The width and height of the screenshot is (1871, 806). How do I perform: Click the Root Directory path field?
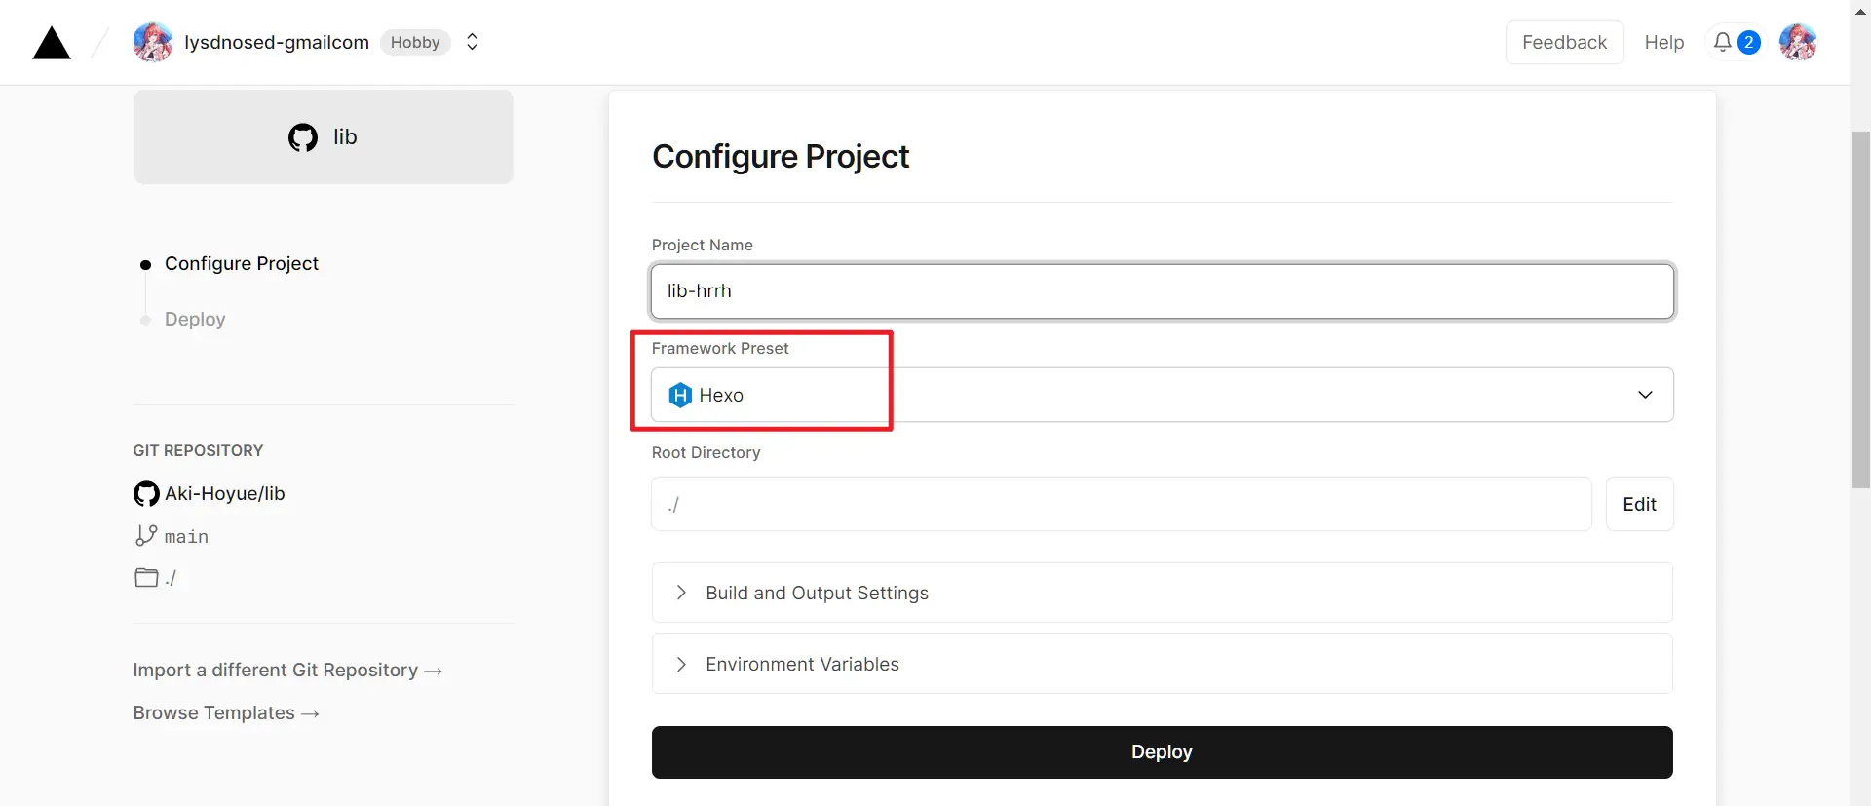[1122, 504]
